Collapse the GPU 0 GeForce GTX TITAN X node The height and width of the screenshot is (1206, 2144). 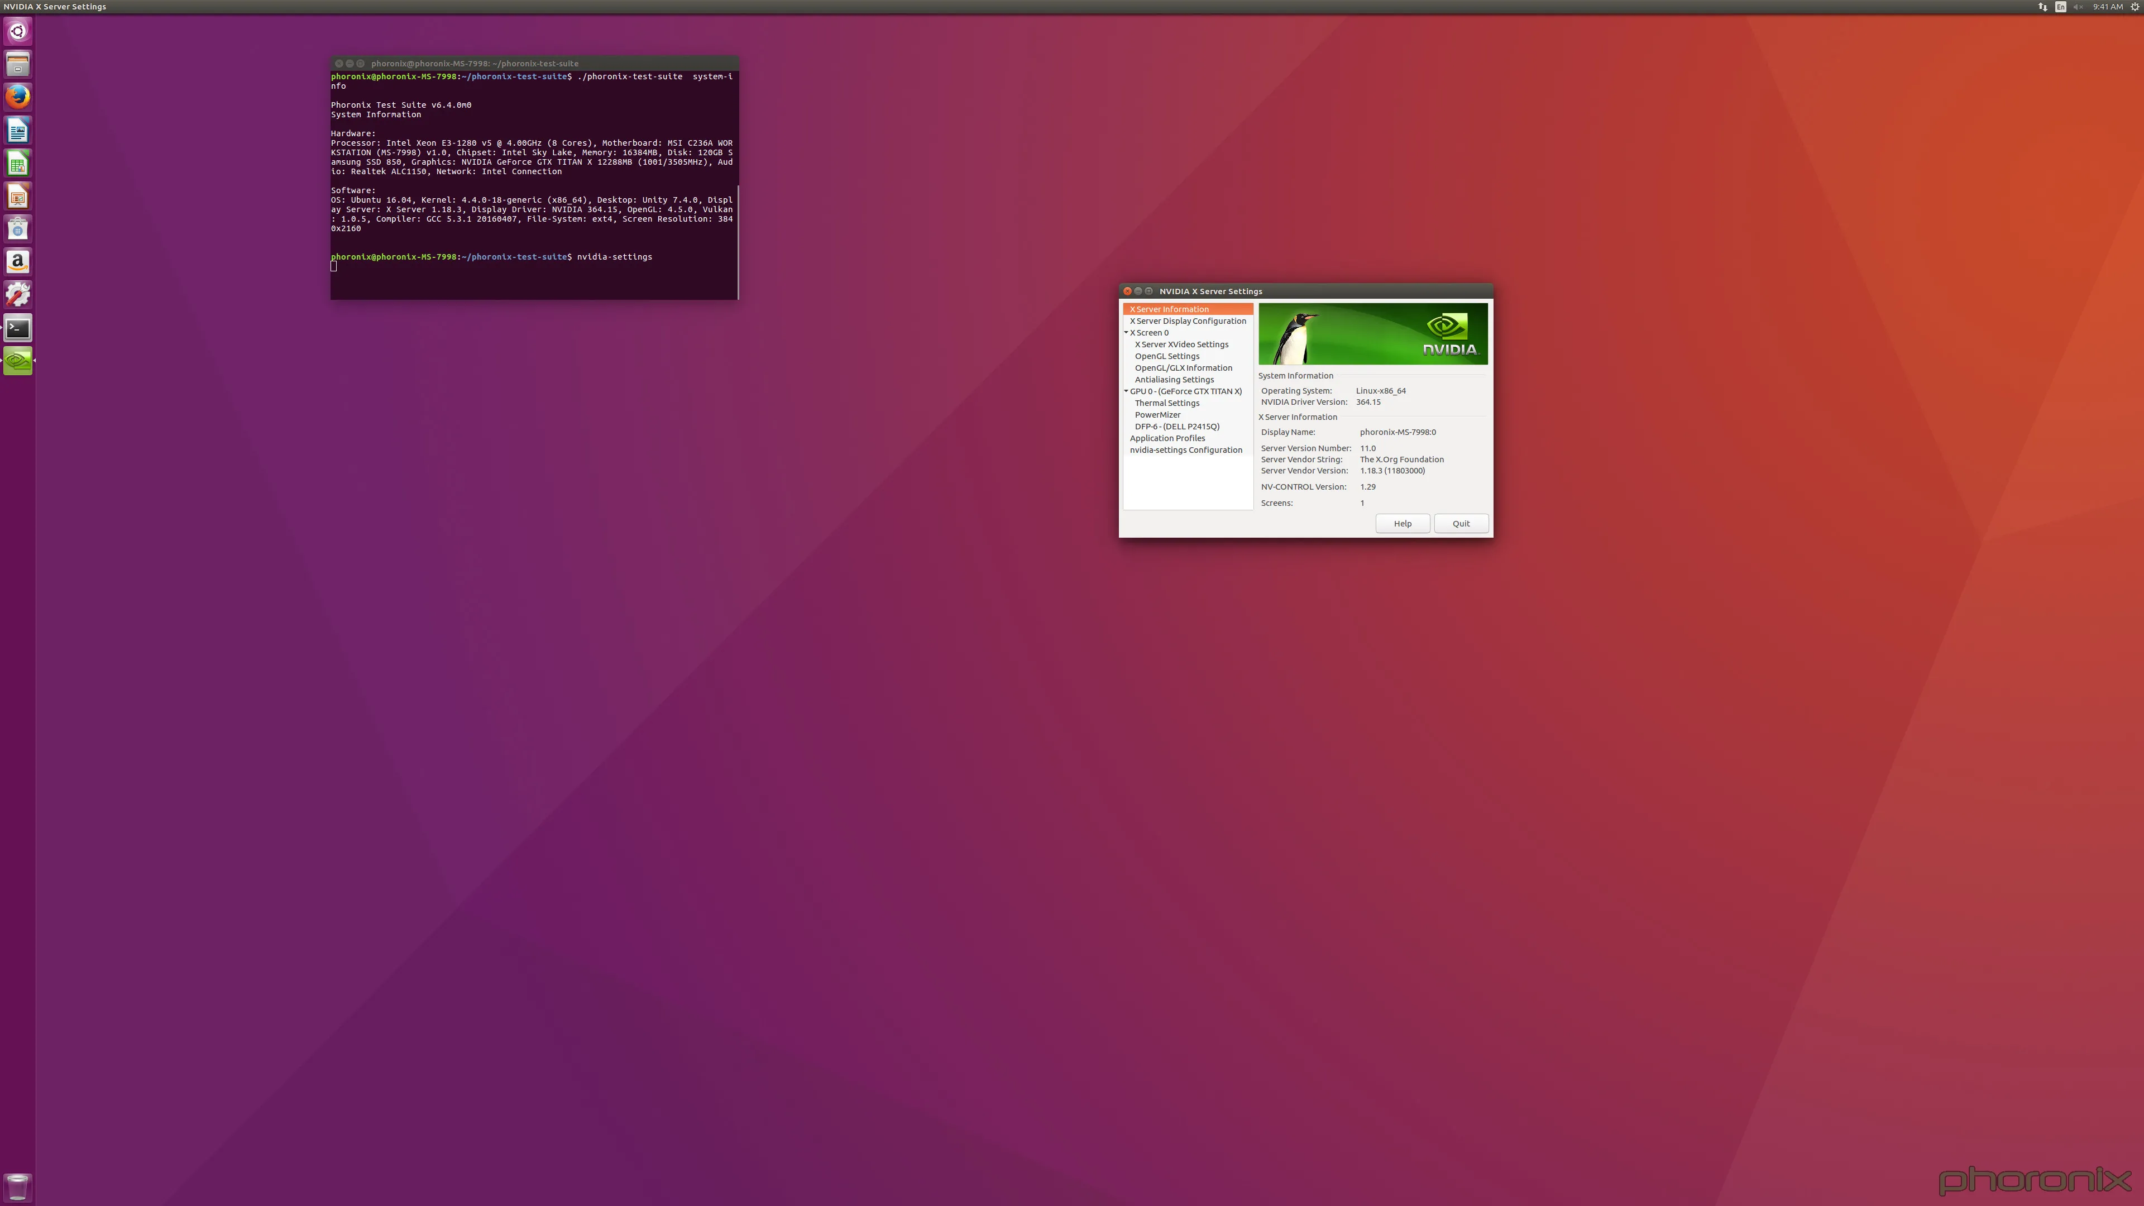click(x=1126, y=391)
